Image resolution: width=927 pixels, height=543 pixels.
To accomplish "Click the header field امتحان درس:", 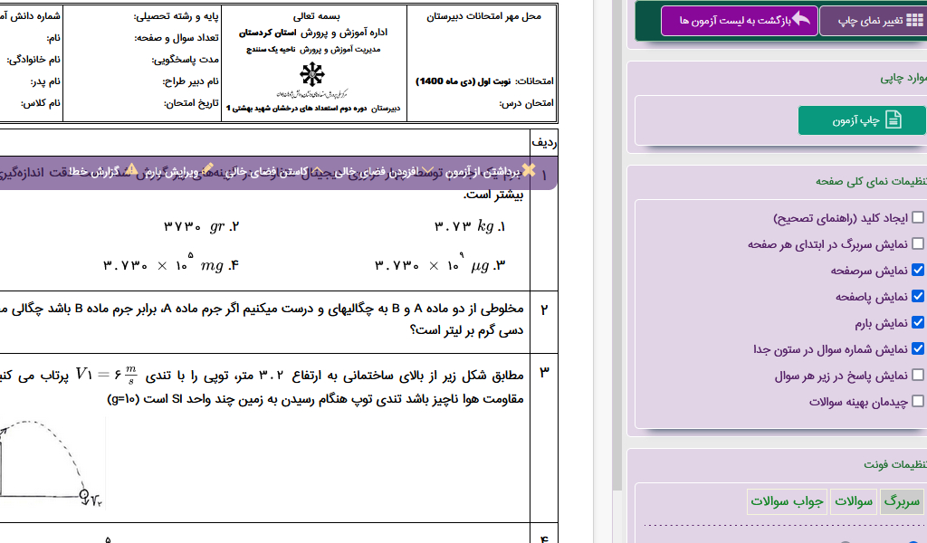I will [x=526, y=103].
